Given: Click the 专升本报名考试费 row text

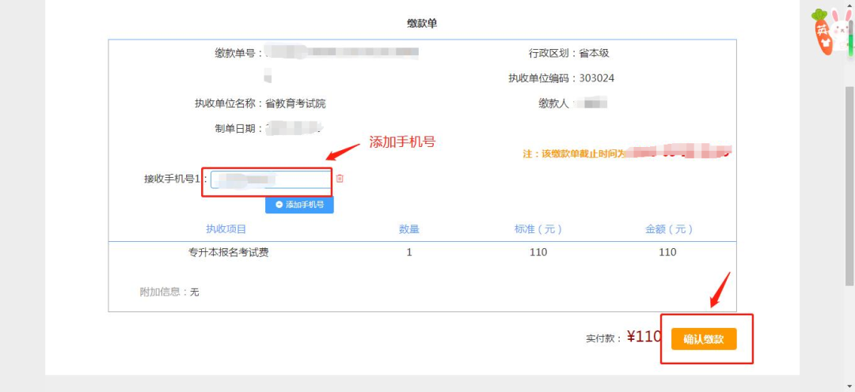Looking at the screenshot, I should point(229,253).
